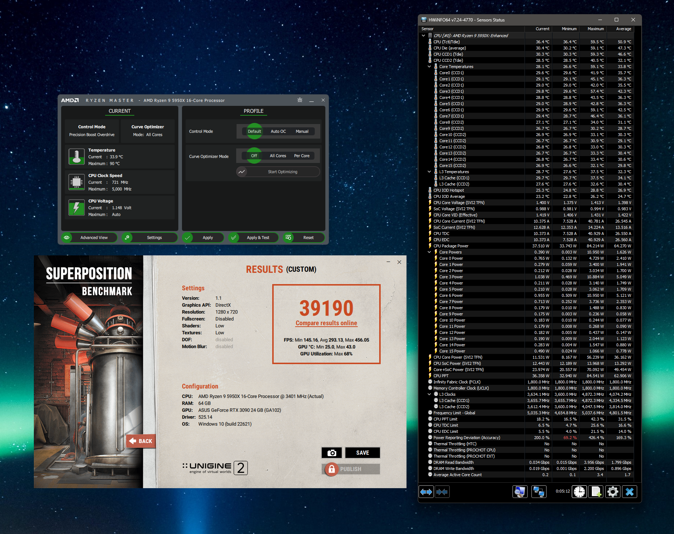Viewport: 674px width, 534px height.
Task: Select SoC Voltage (SVI2 TFN) row
Action: pos(526,209)
